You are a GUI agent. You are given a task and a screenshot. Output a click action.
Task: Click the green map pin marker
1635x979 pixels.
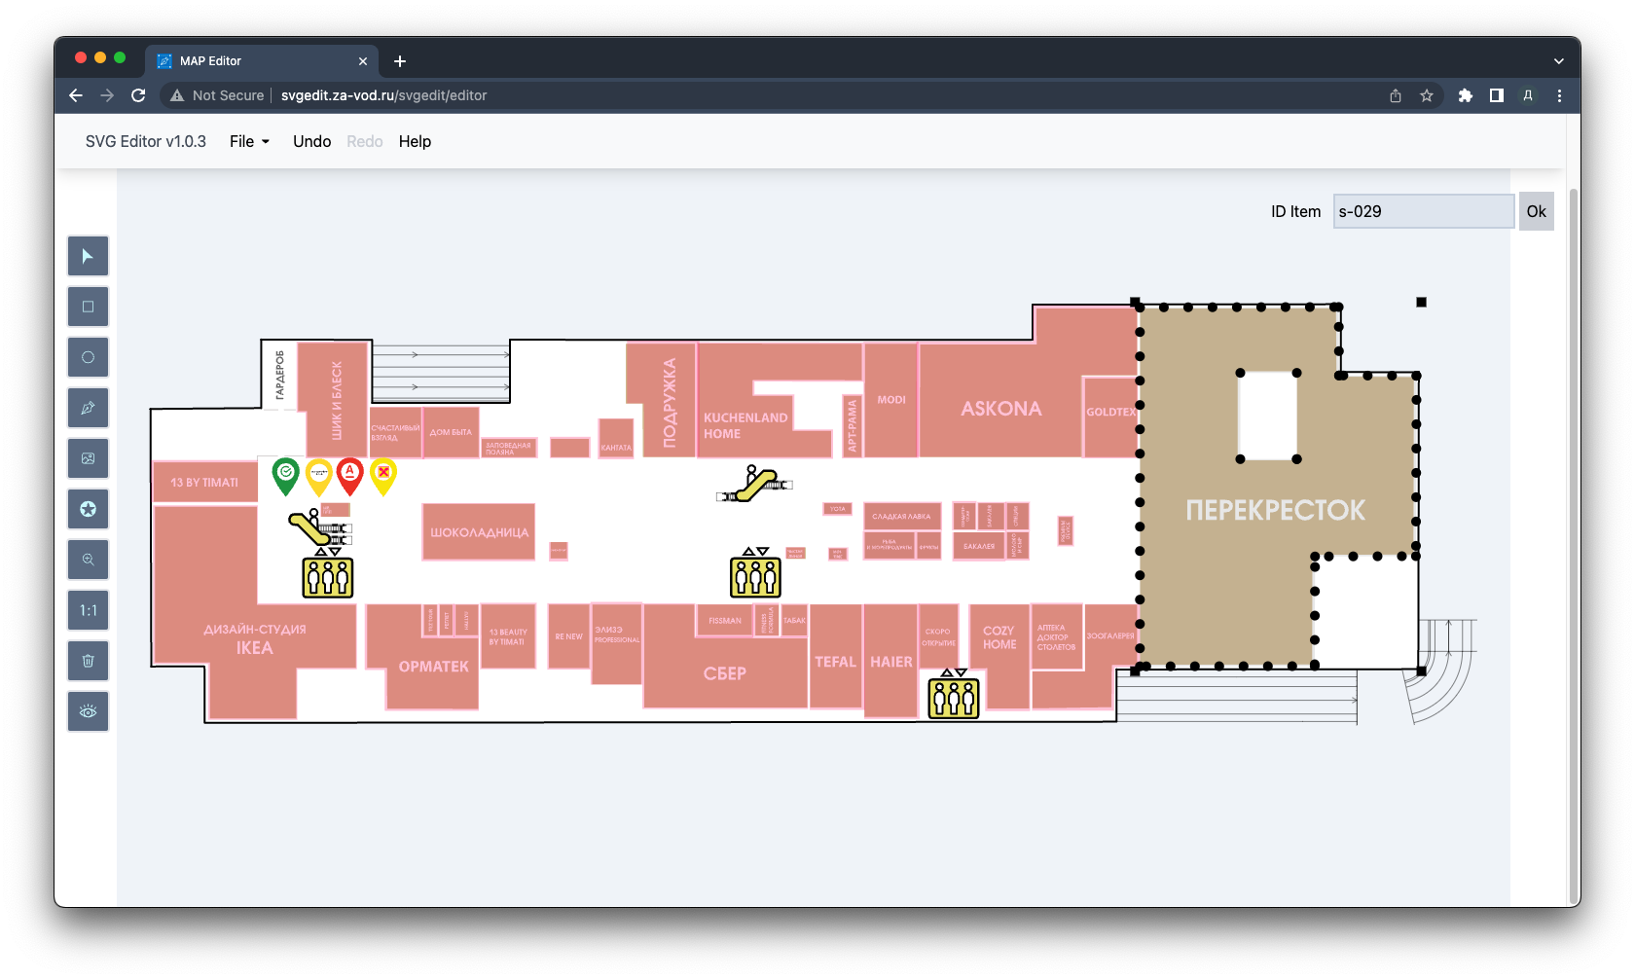tap(285, 476)
